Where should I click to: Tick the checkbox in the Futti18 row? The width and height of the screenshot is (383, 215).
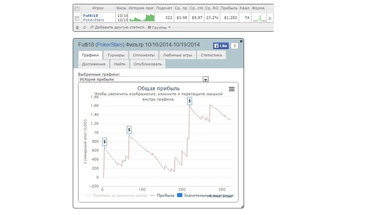point(77,18)
